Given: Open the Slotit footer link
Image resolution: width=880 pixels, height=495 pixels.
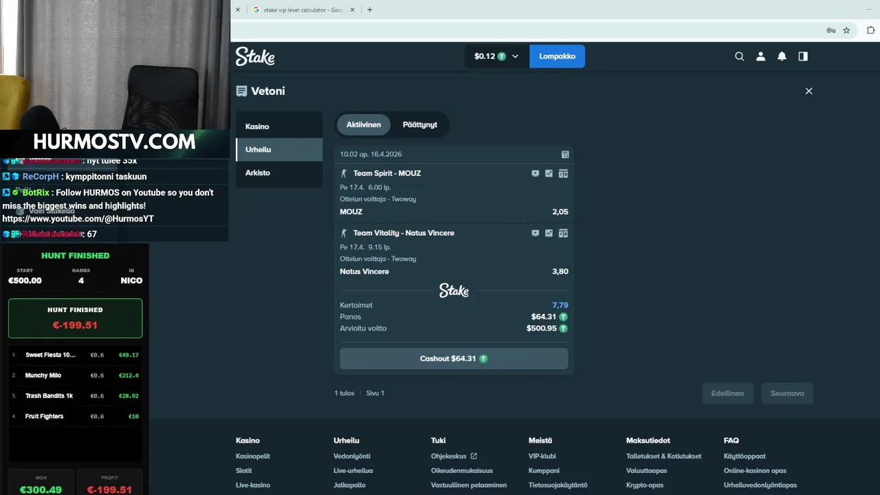Looking at the screenshot, I should tap(244, 470).
